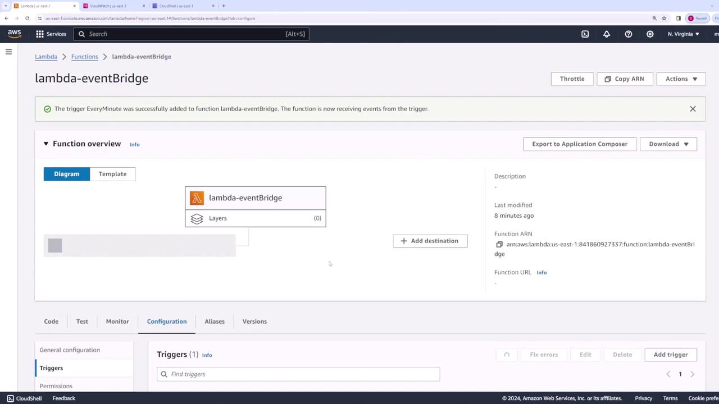The width and height of the screenshot is (719, 404).
Task: Switch to the Diagram view
Action: click(67, 174)
